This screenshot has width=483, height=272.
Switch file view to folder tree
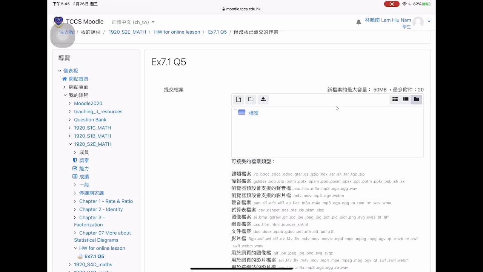tap(416, 99)
